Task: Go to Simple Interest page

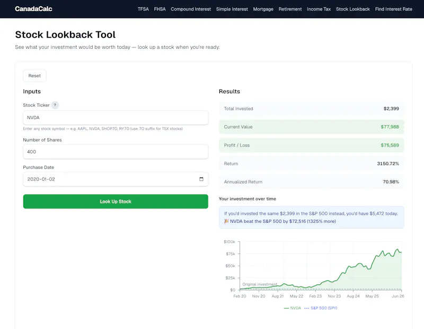Action: click(x=232, y=9)
